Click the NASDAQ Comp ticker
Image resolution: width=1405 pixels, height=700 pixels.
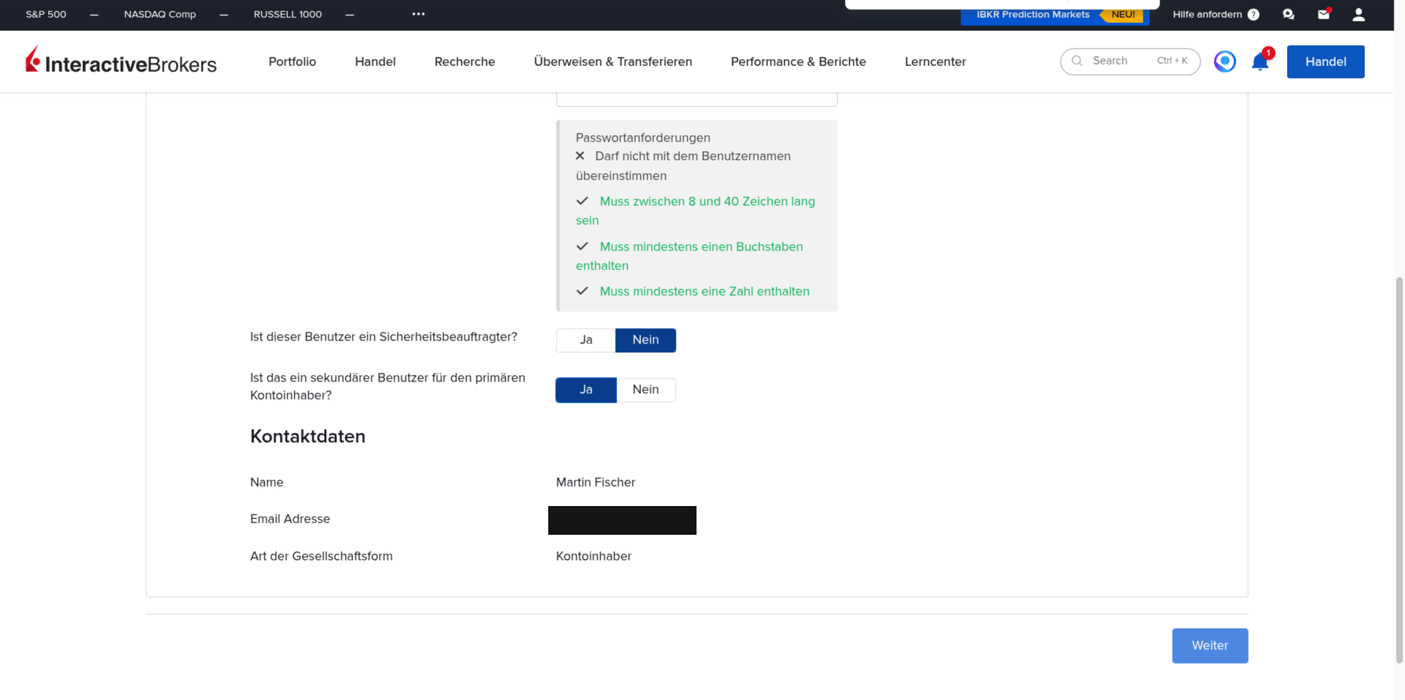click(160, 14)
